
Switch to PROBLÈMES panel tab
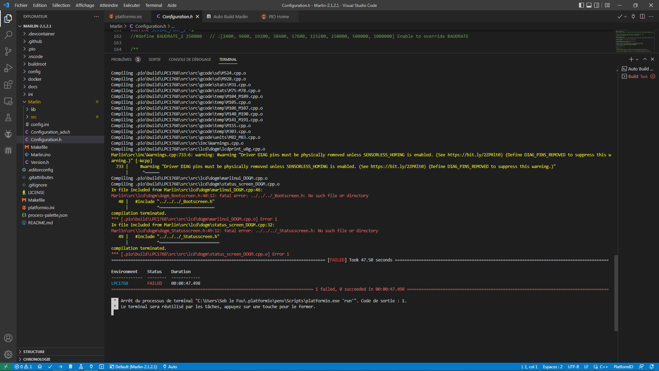tap(126, 59)
